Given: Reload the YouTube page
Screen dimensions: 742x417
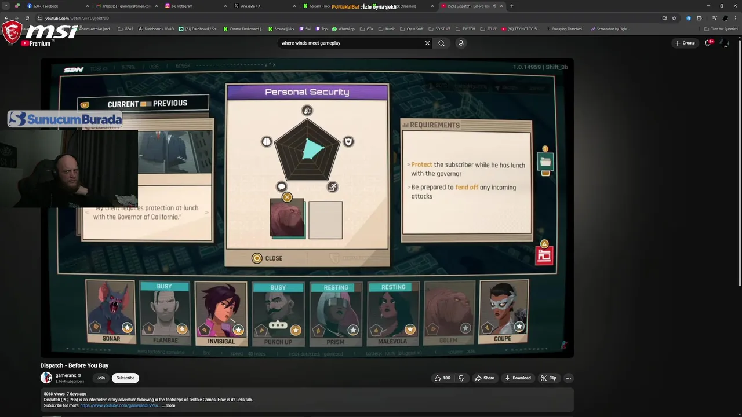Looking at the screenshot, I should pos(27,18).
